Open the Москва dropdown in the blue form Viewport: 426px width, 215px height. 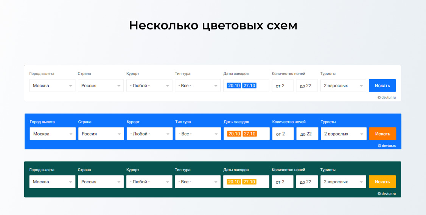[53, 134]
